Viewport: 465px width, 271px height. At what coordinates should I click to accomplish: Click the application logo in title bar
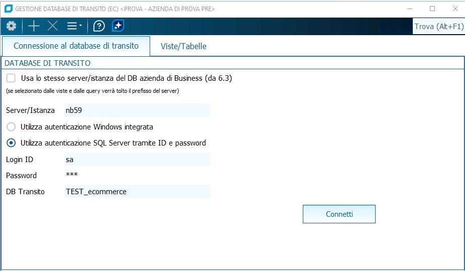[x=8, y=9]
